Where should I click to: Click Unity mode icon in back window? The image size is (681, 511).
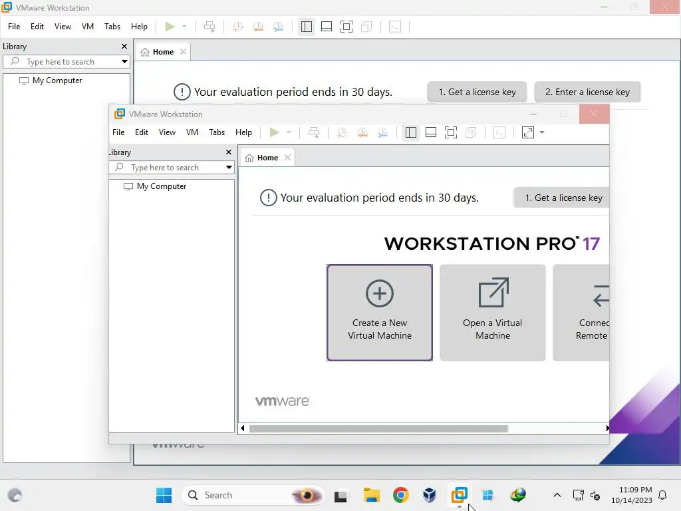pos(366,27)
